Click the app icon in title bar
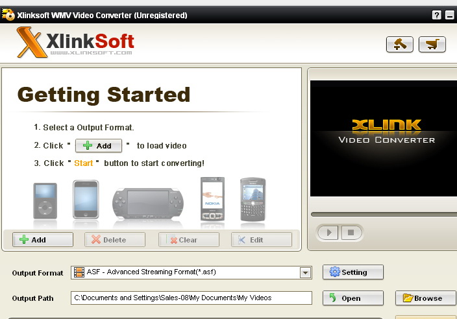Screen dimensions: 457x319 point(8,14)
